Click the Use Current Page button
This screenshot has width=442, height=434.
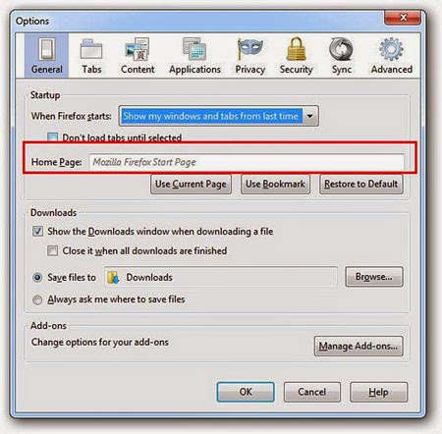191,185
